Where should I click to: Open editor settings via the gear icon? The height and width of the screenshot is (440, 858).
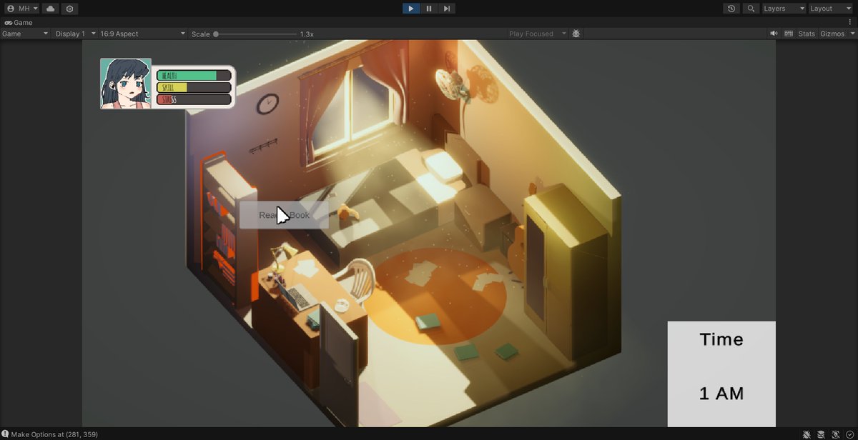(69, 8)
